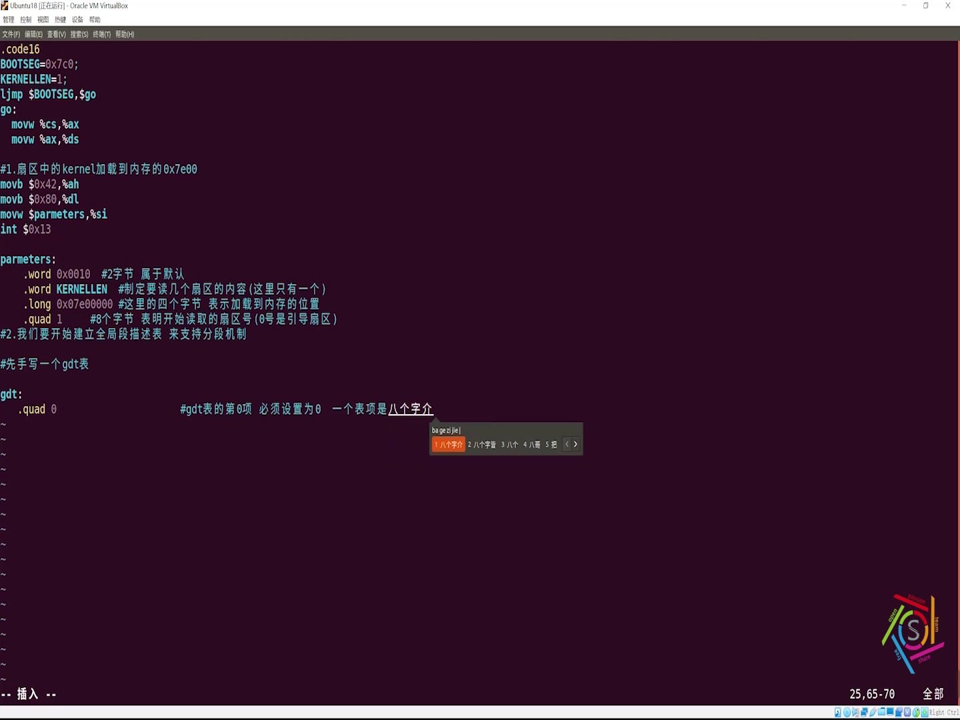960x720 pixels.
Task: Open the VirtualBox 设备 menu
Action: point(77,20)
